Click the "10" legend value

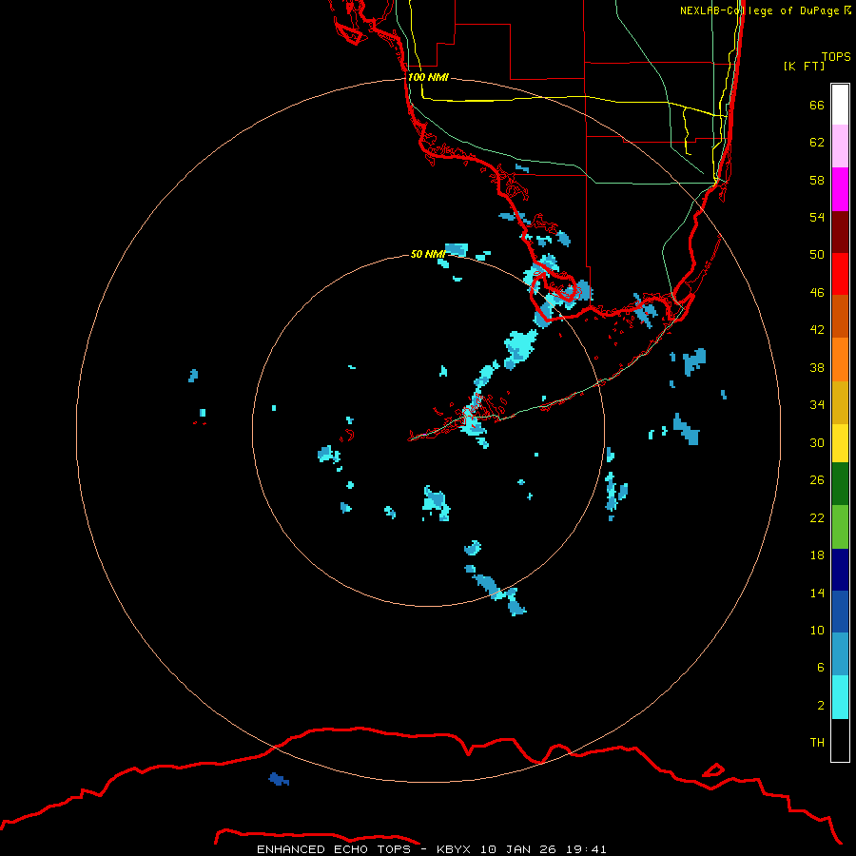[x=817, y=630]
